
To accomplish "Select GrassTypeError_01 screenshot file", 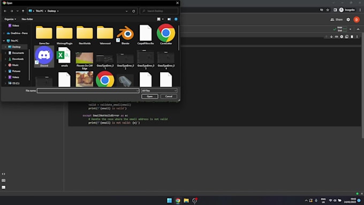I will tap(105, 62).
